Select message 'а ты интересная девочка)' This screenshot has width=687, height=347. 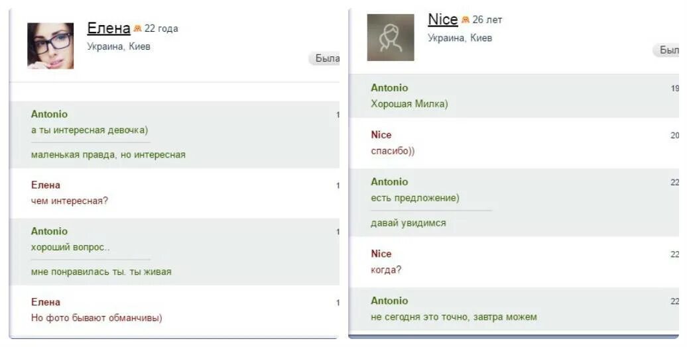[x=90, y=130]
